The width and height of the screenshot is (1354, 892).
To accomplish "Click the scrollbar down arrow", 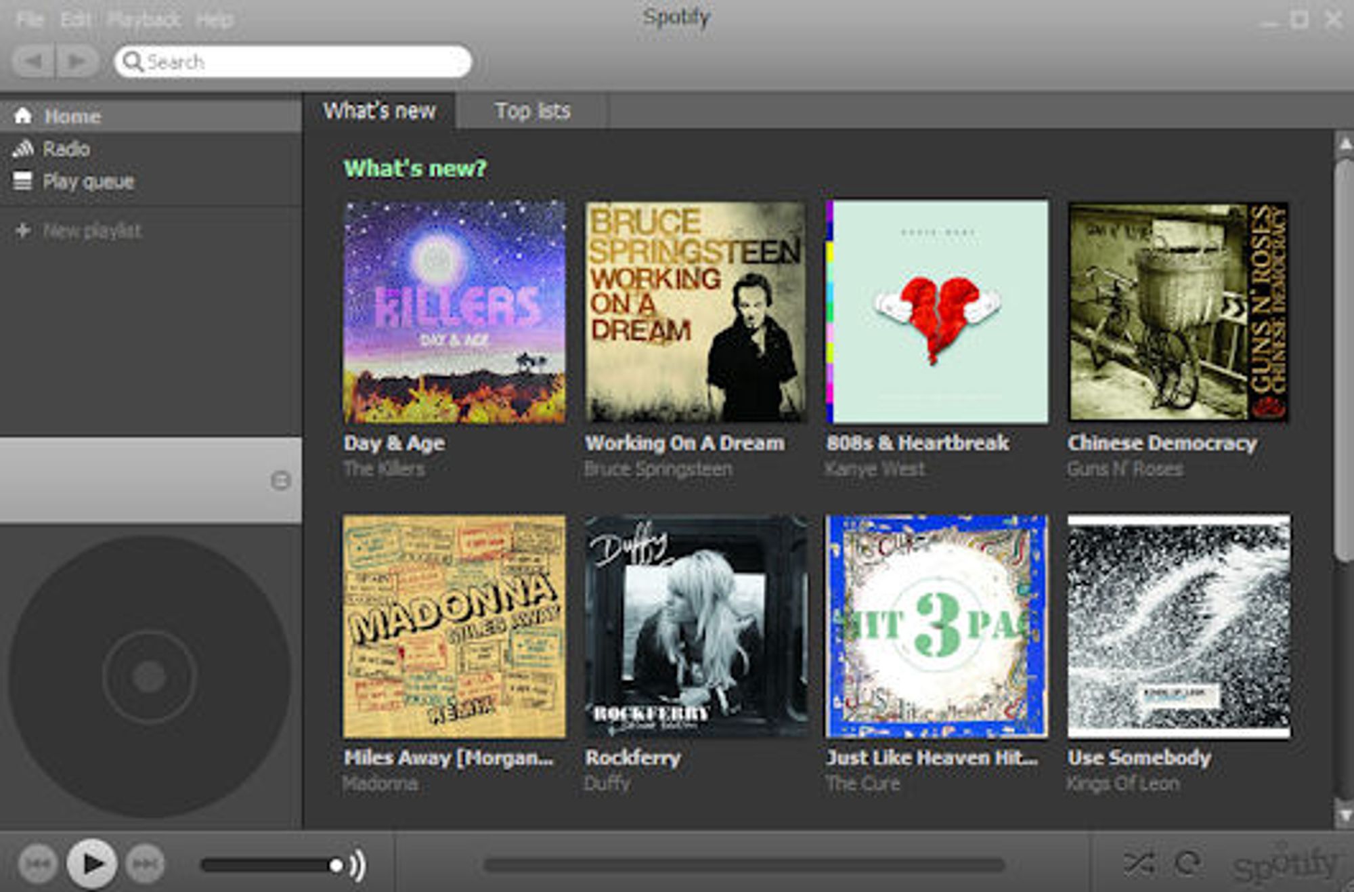I will [1344, 815].
